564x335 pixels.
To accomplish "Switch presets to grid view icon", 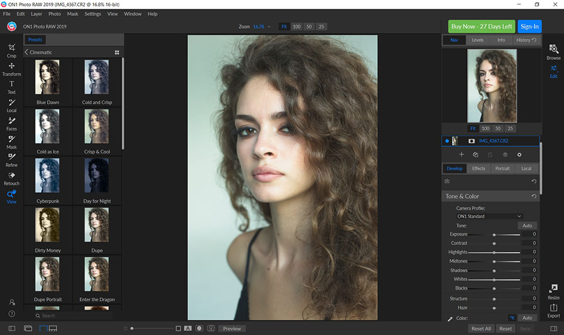I will 117,52.
